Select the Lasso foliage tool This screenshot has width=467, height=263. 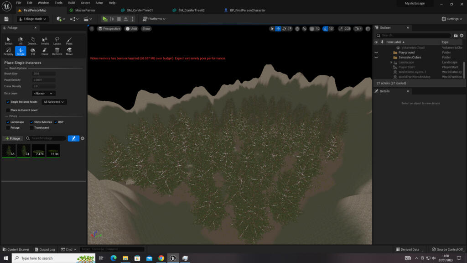coord(57,41)
